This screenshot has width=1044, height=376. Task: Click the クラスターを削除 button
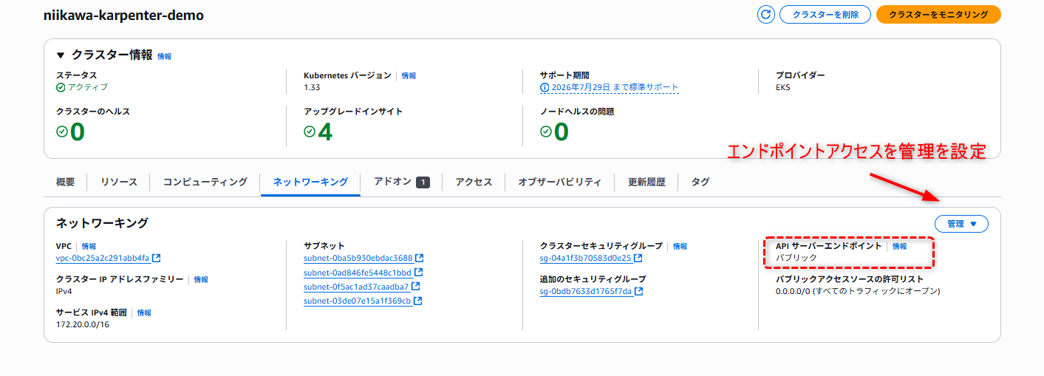pos(825,15)
